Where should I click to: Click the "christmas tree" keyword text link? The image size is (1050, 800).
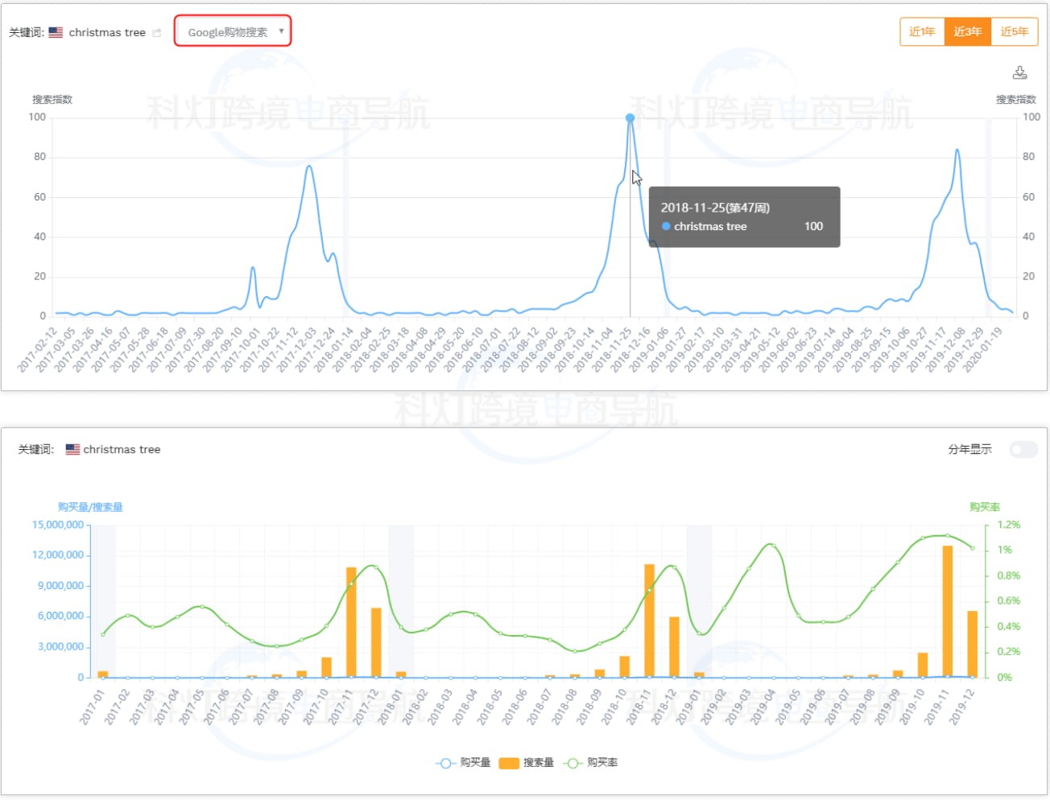pyautogui.click(x=108, y=32)
